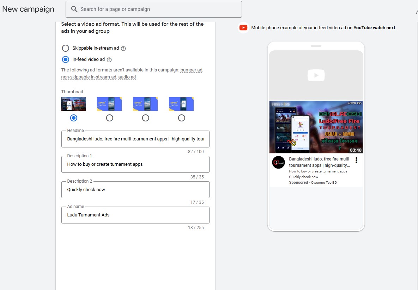Focus the Headline input field
This screenshot has width=418, height=290.
[x=135, y=139]
